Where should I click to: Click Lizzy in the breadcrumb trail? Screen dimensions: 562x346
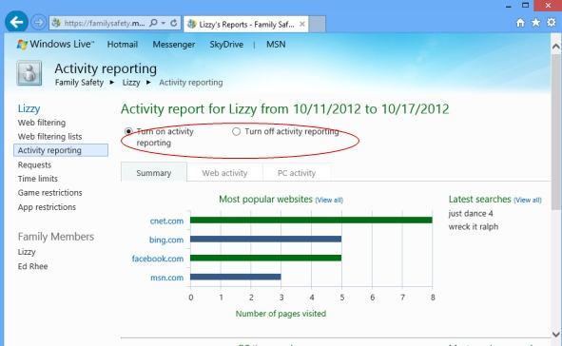click(x=131, y=83)
